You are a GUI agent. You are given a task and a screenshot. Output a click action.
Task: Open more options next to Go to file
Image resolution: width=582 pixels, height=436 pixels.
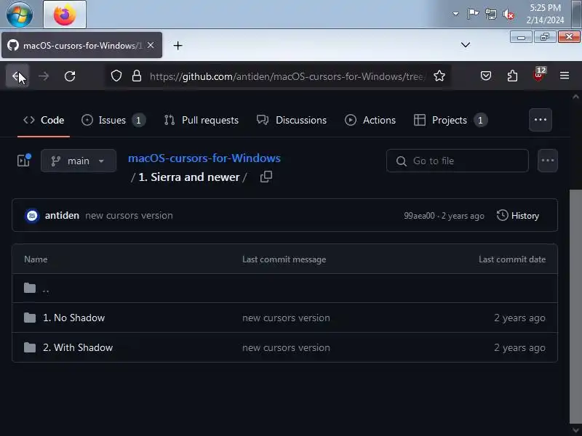548,161
